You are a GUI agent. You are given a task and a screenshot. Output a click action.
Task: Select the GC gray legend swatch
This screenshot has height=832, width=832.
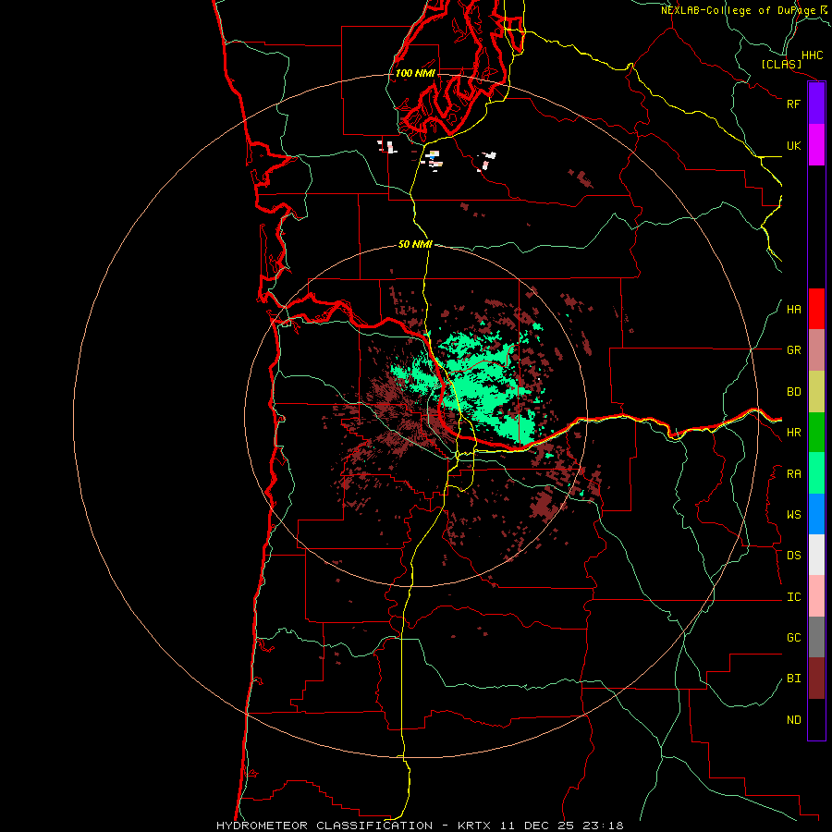click(816, 637)
